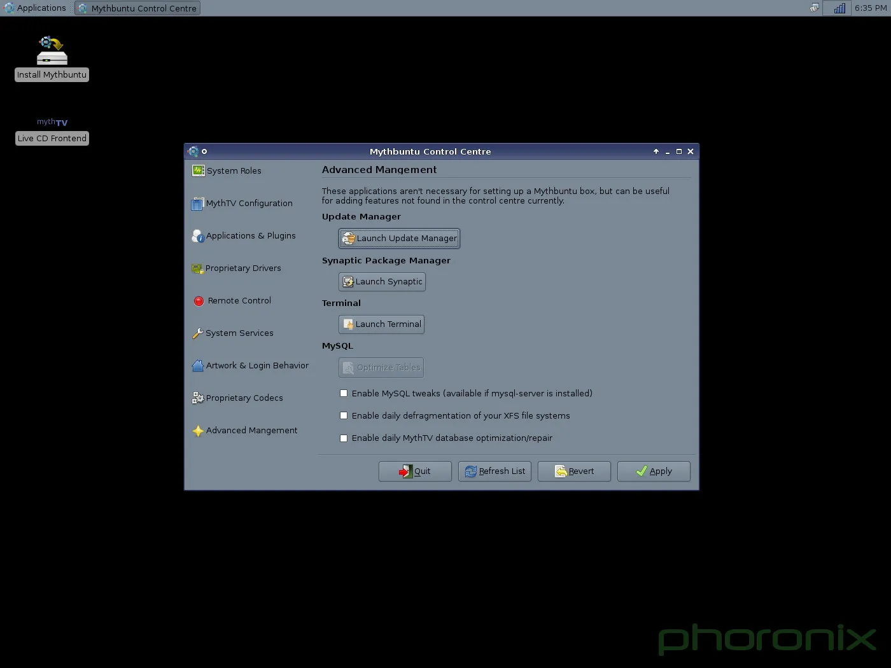Enable daily XFS defragmentation checkbox
Screen dimensions: 891x668
click(344, 416)
